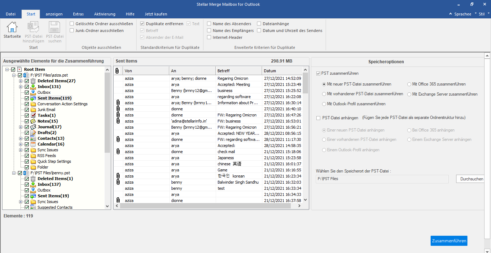Select the Jetzt kaufen tab

(156, 14)
